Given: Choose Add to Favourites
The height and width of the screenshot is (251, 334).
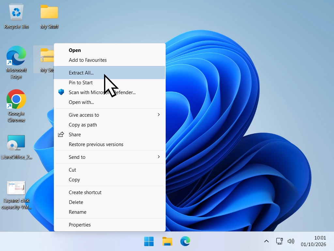Looking at the screenshot, I should pyautogui.click(x=110, y=60).
